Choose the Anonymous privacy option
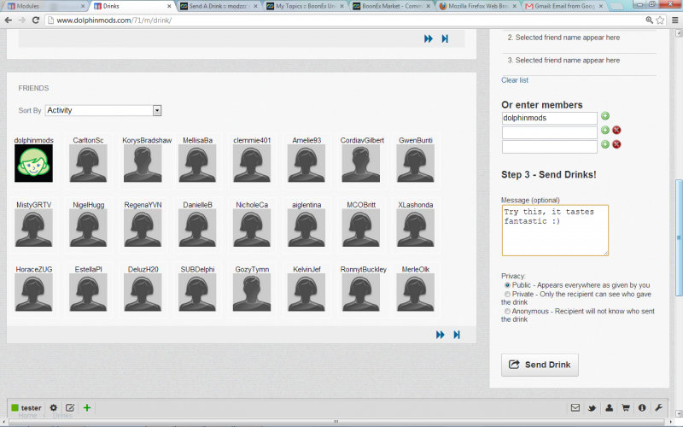 [508, 311]
